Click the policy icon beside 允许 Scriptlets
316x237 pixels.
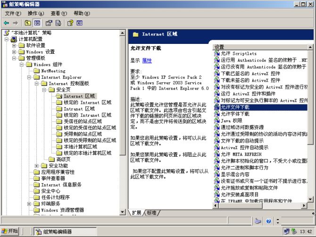(x=217, y=54)
